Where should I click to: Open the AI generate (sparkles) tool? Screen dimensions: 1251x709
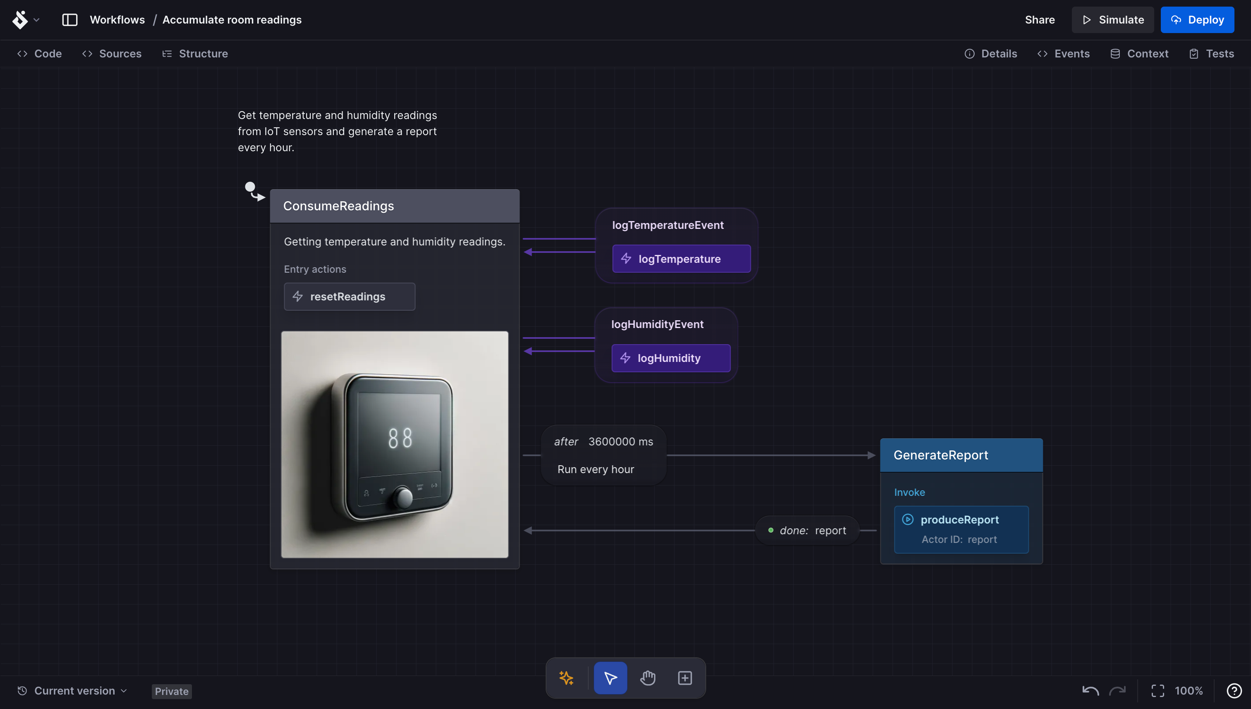point(566,677)
